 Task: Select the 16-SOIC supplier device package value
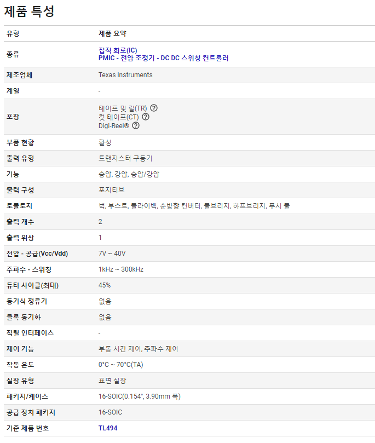(x=111, y=412)
